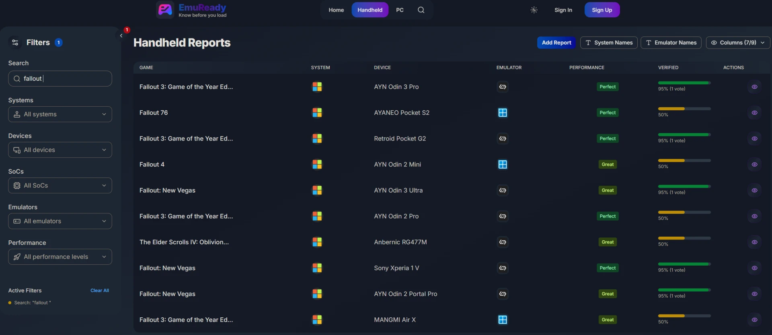This screenshot has height=335, width=772.
Task: Click Clear All active filters link
Action: (99, 290)
